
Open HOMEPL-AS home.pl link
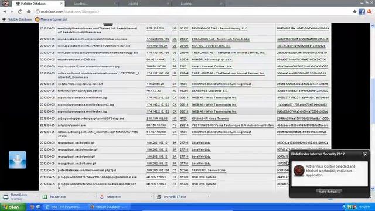(x=212, y=60)
